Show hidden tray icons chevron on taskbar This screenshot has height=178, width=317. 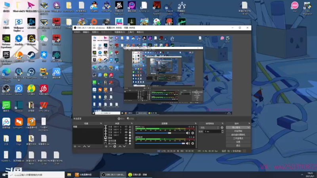point(302,174)
